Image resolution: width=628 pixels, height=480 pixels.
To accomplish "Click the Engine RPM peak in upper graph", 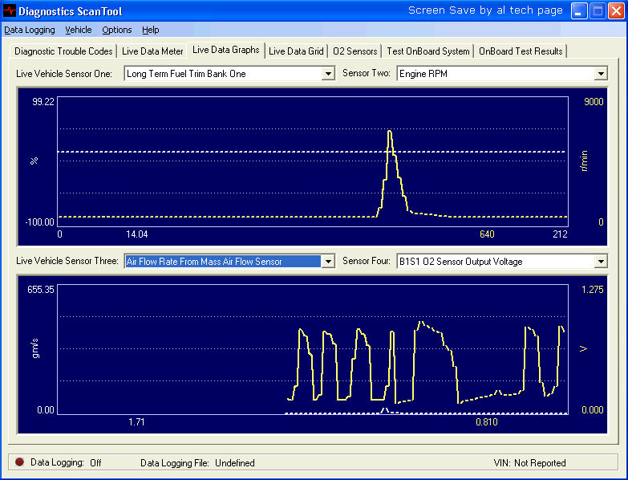I will click(390, 132).
